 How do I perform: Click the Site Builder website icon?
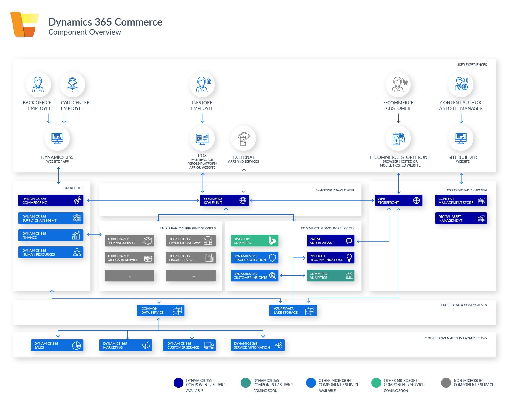click(461, 139)
